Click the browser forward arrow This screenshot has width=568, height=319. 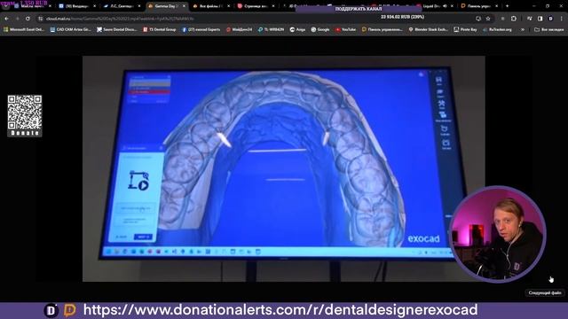[x=17, y=19]
